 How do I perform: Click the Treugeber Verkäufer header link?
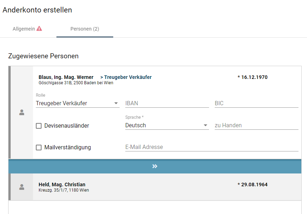(x=126, y=77)
